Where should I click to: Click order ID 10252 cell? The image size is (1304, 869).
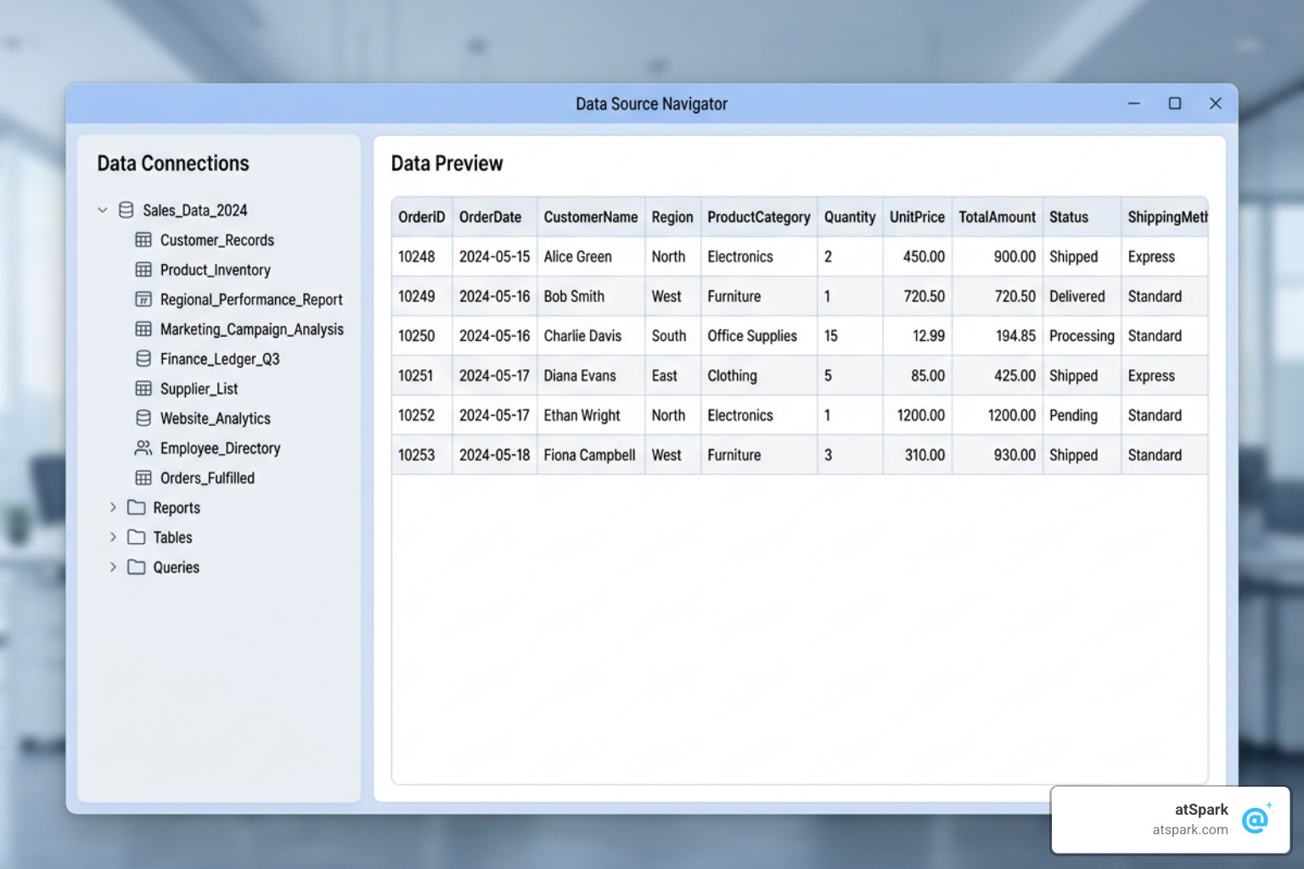pos(422,415)
